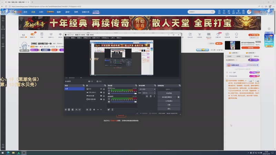Viewport: 276px width, 155px height.
Task: Toggle visibility of 显示器采集 source
Action: 101,99
